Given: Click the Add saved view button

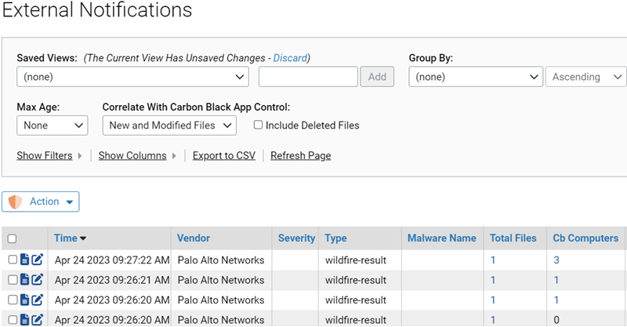Looking at the screenshot, I should pos(377,76).
